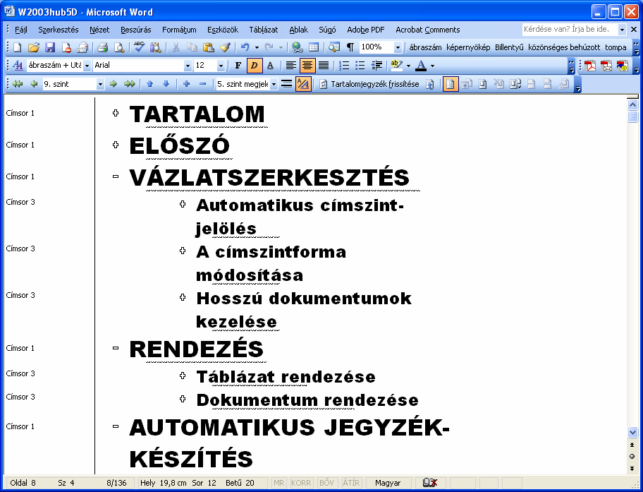The image size is (643, 492).
Task: Demote to body text double-arrow
Action: click(x=130, y=84)
